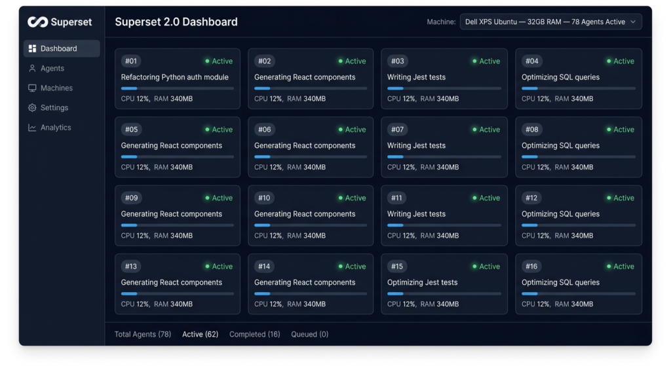Screen dimensions: 671x366
Task: Click the green status dot on agent #09
Action: [207, 198]
